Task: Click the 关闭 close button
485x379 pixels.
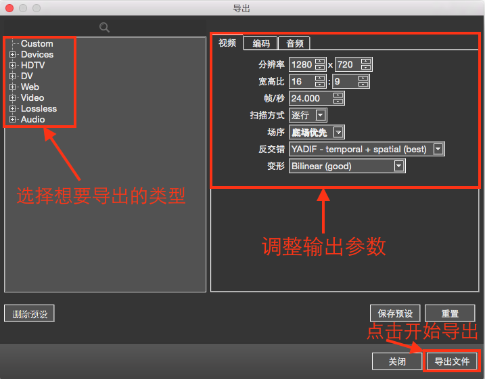Action: coord(397,361)
